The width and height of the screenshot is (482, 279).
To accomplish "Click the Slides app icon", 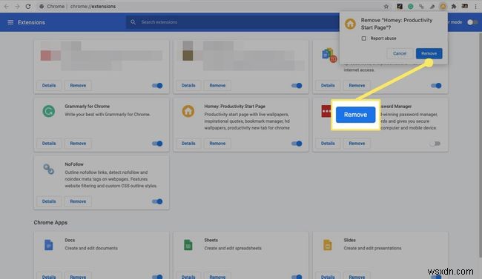I will tap(327, 245).
